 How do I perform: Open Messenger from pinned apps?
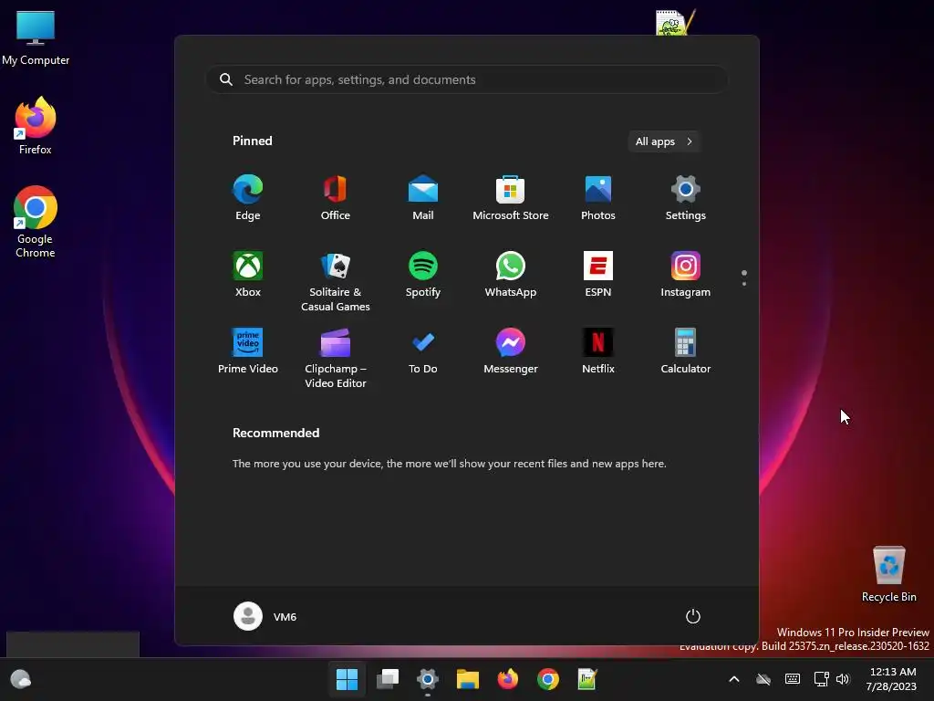click(511, 351)
